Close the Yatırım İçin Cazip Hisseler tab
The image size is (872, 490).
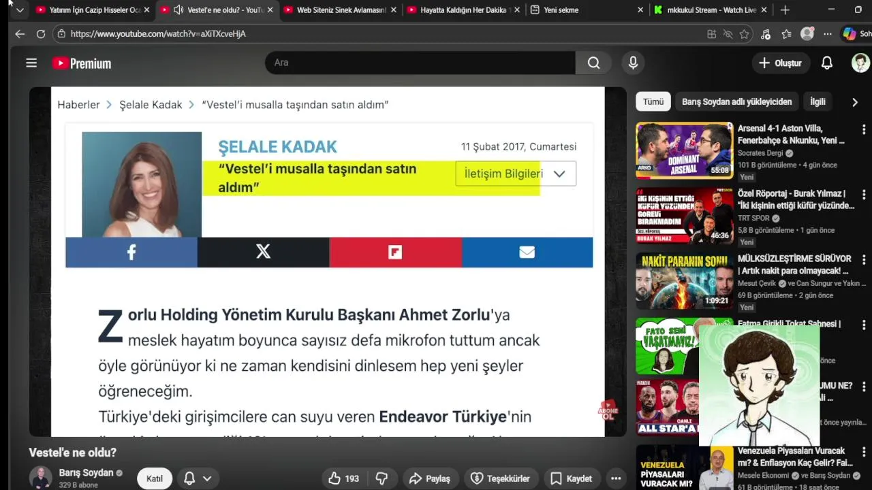coord(146,10)
